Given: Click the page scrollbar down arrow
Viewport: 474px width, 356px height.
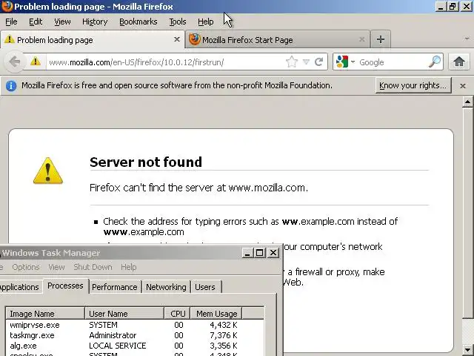Looking at the screenshot, I should [467, 349].
